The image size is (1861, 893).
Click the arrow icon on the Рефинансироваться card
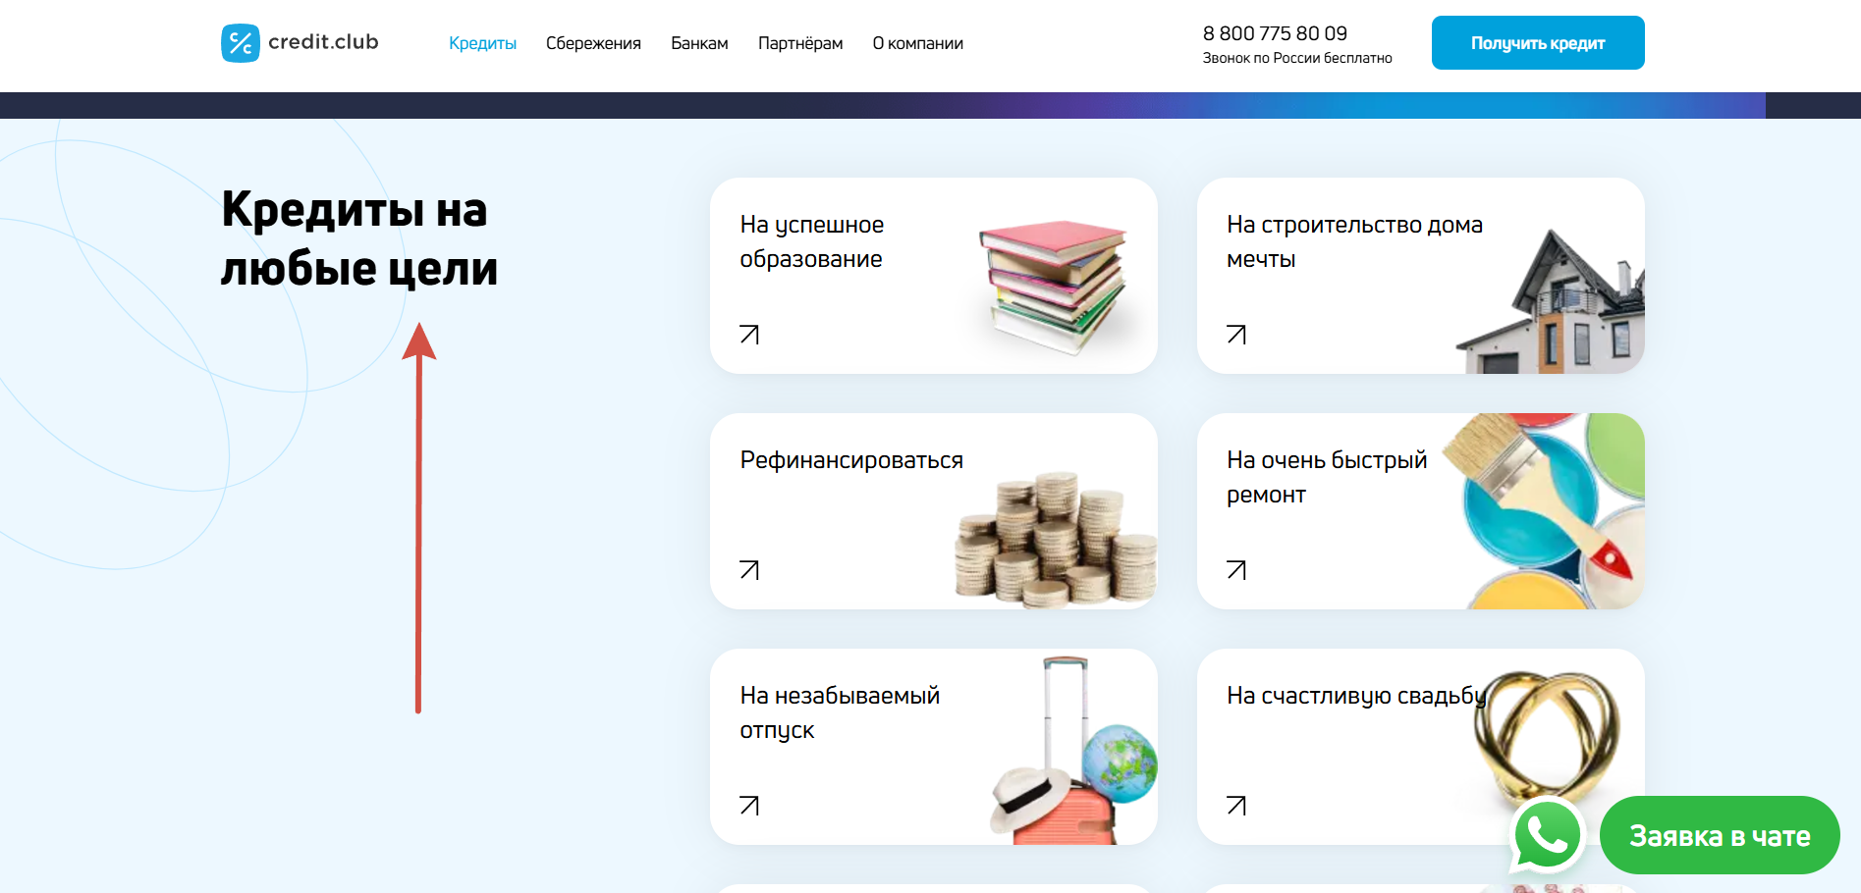[x=749, y=570]
